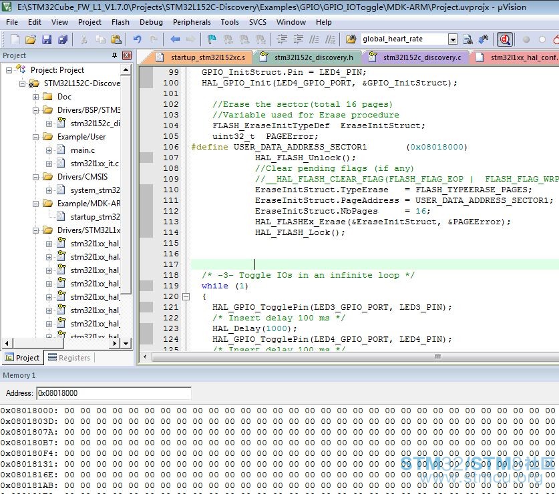Collapse the Drivers/STM32L1xx folder
Screen dimensions: 559x494
point(35,230)
